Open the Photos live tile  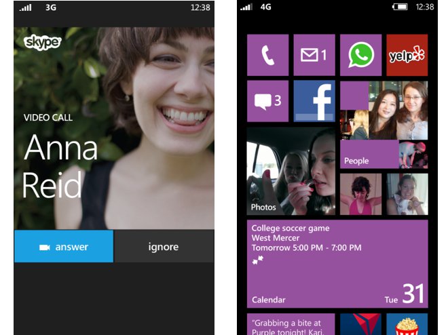click(x=291, y=171)
